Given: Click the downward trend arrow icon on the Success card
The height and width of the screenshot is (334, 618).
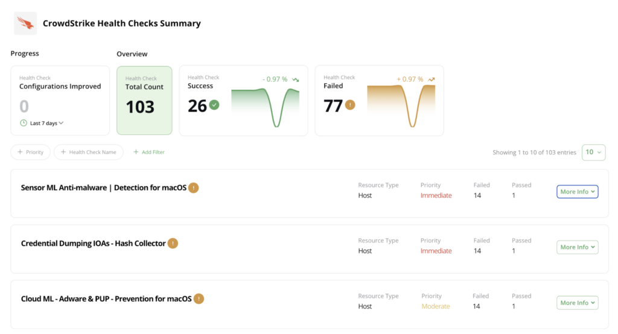Looking at the screenshot, I should tap(295, 80).
